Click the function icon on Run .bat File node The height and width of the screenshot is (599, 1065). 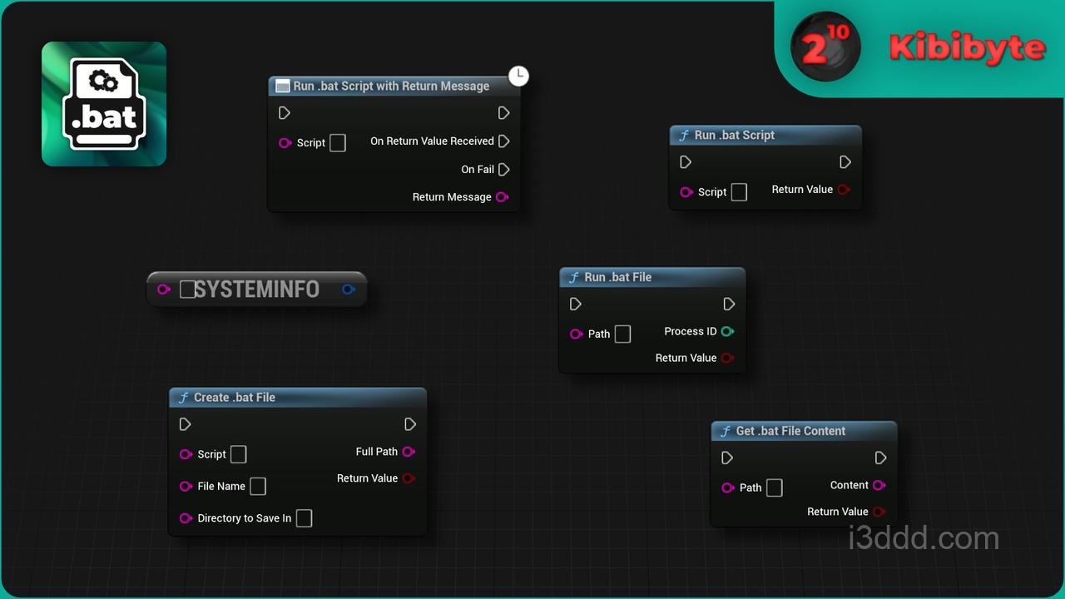pyautogui.click(x=573, y=278)
